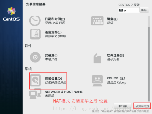Click the installation source disc icon
This screenshot has height=114, width=152.
coord(35,57)
